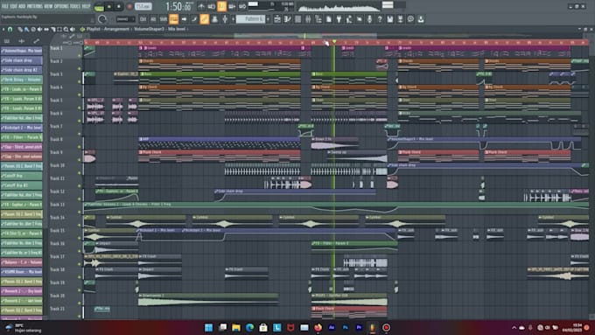Viewport: 595px width, 335px height.
Task: Toggle the highlighted orange recording option in the top bar
Action: 221,6
